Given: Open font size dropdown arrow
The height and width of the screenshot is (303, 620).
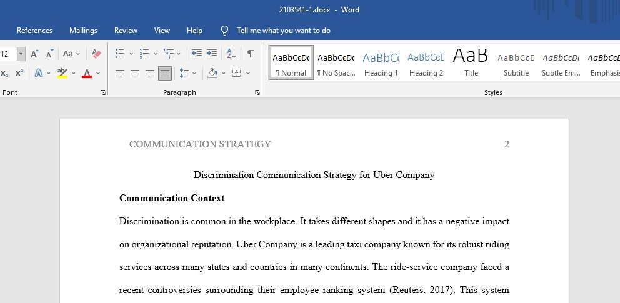Looking at the screenshot, I should point(21,54).
